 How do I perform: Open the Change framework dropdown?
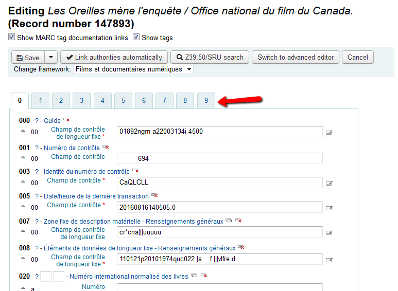133,69
